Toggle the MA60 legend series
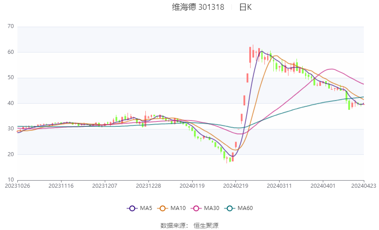Viewport: 379px width, 230px height. pyautogui.click(x=239, y=208)
